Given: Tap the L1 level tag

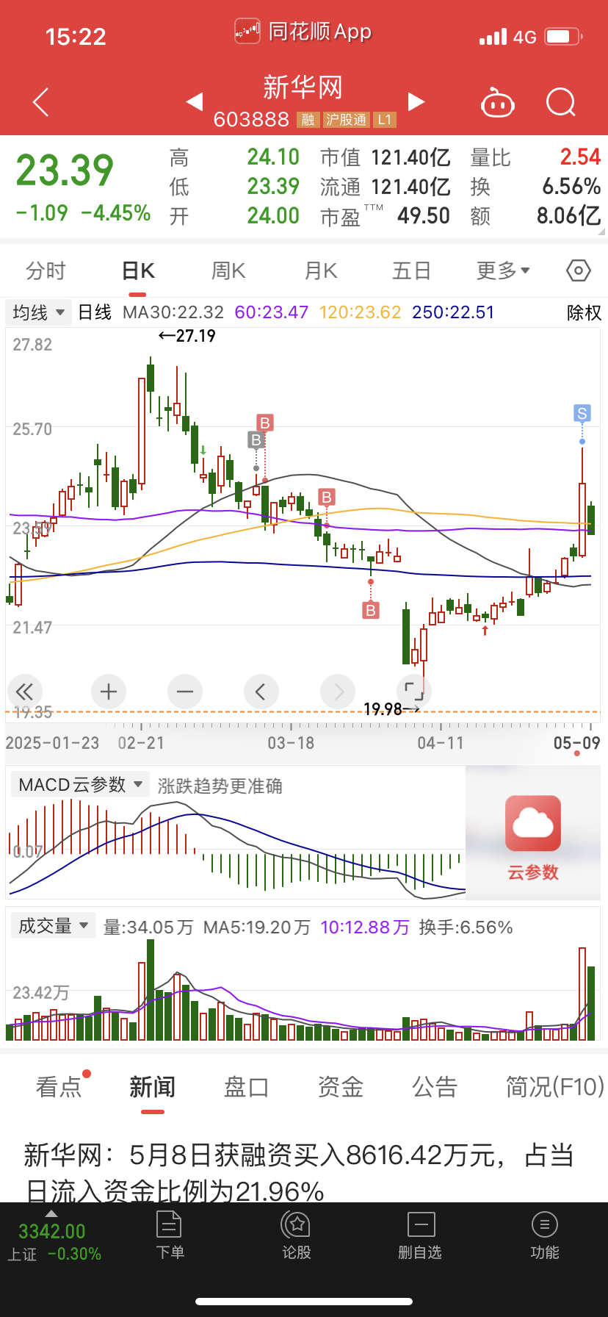Looking at the screenshot, I should click(385, 120).
